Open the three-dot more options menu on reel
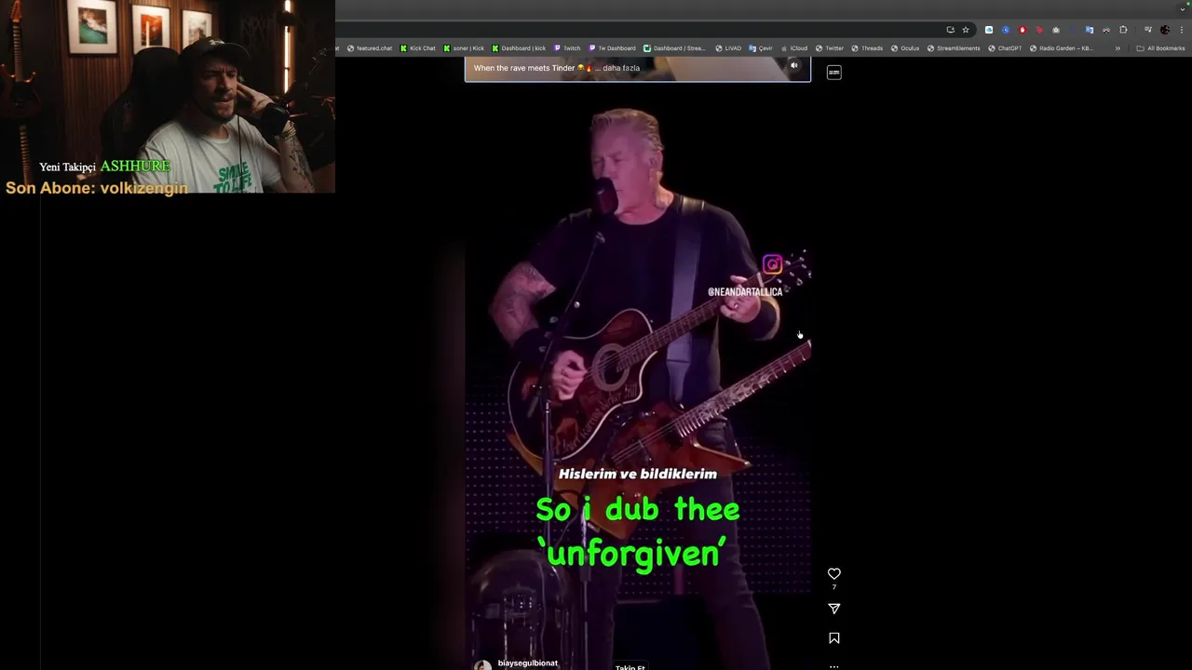Viewport: 1192px width, 670px height. click(x=834, y=666)
